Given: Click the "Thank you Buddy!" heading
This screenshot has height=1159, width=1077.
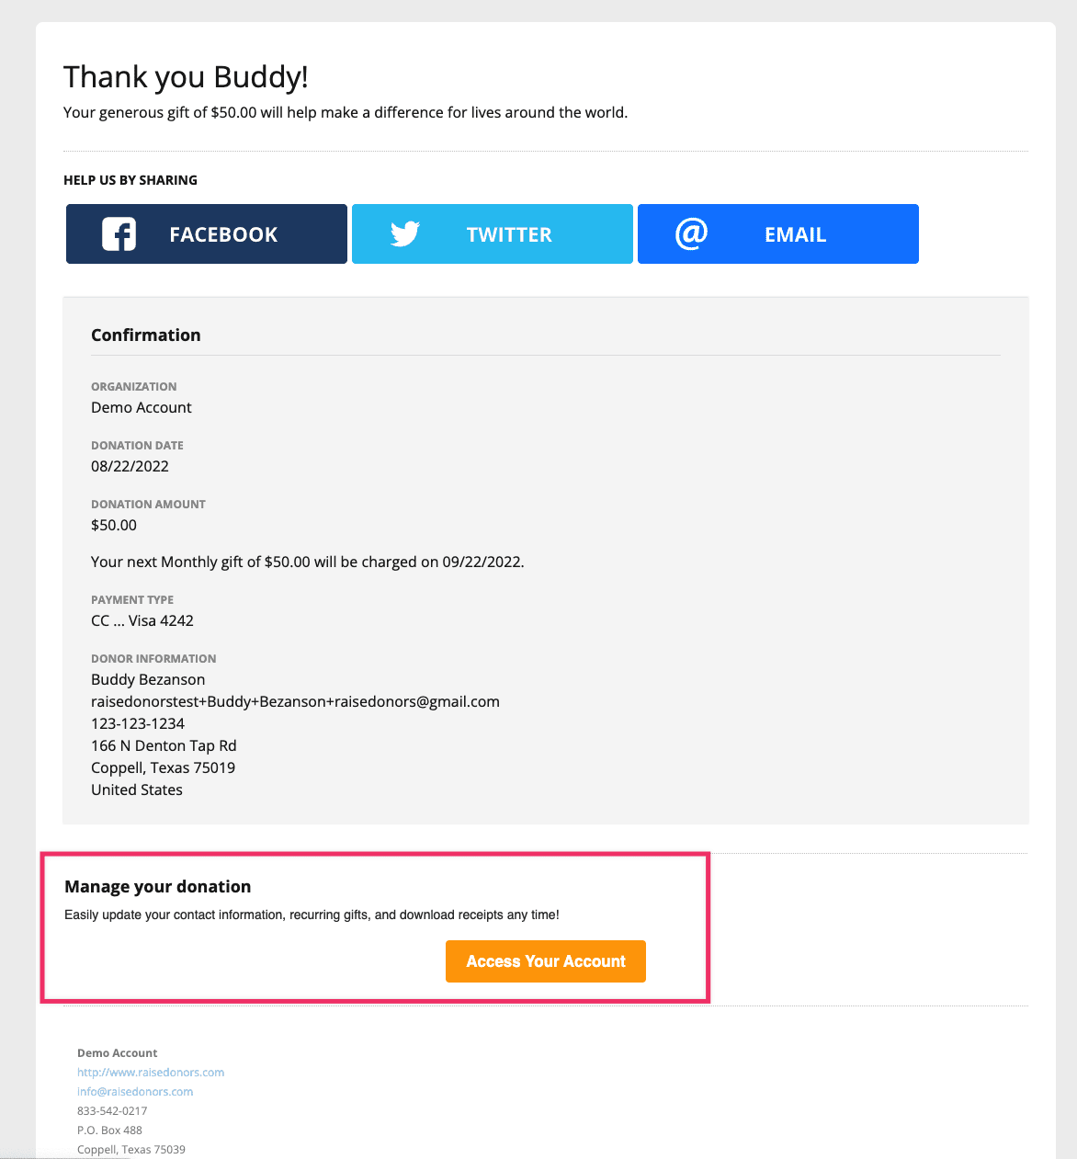Looking at the screenshot, I should click(186, 77).
